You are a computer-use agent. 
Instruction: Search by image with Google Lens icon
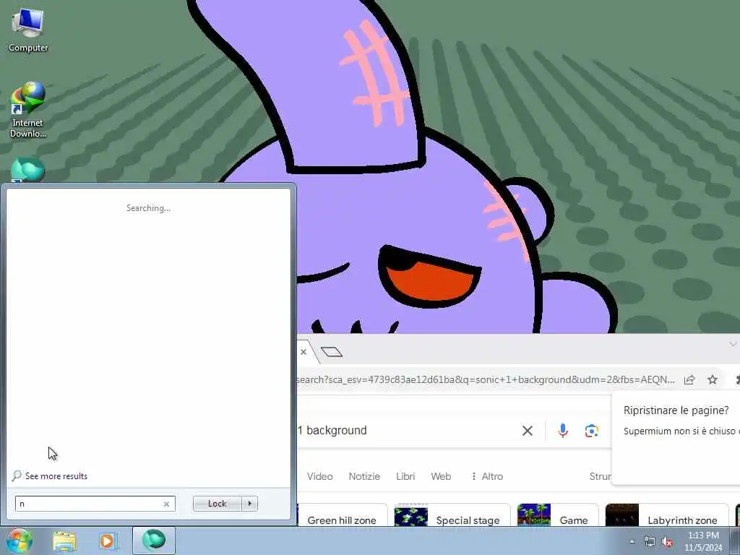[591, 431]
